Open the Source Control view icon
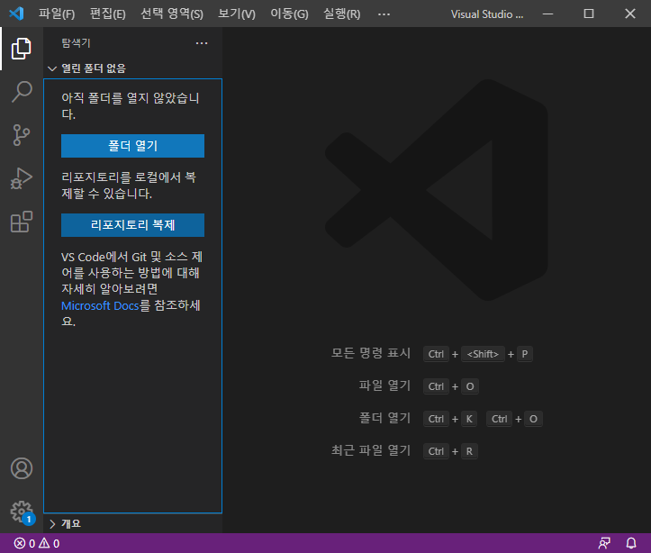The width and height of the screenshot is (651, 553). pyautogui.click(x=22, y=135)
